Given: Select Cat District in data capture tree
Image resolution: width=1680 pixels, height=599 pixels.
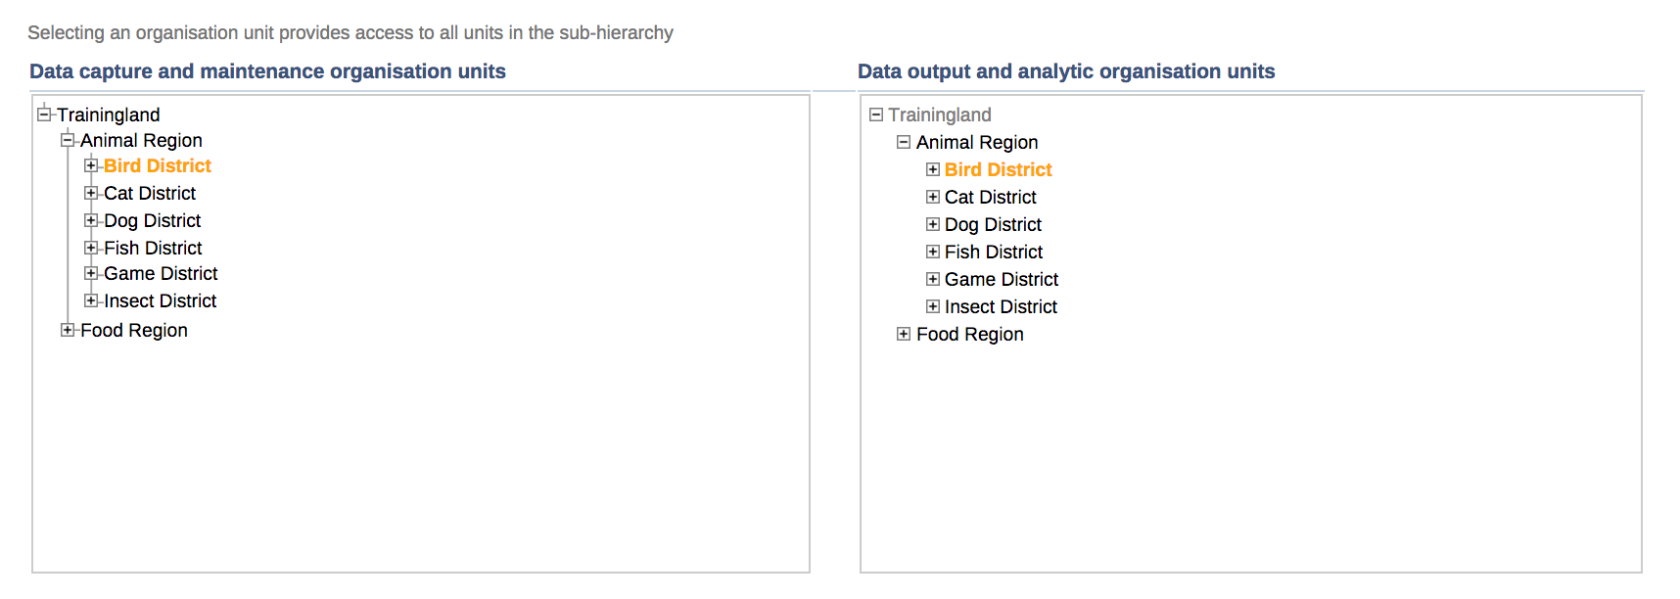Looking at the screenshot, I should tap(150, 193).
